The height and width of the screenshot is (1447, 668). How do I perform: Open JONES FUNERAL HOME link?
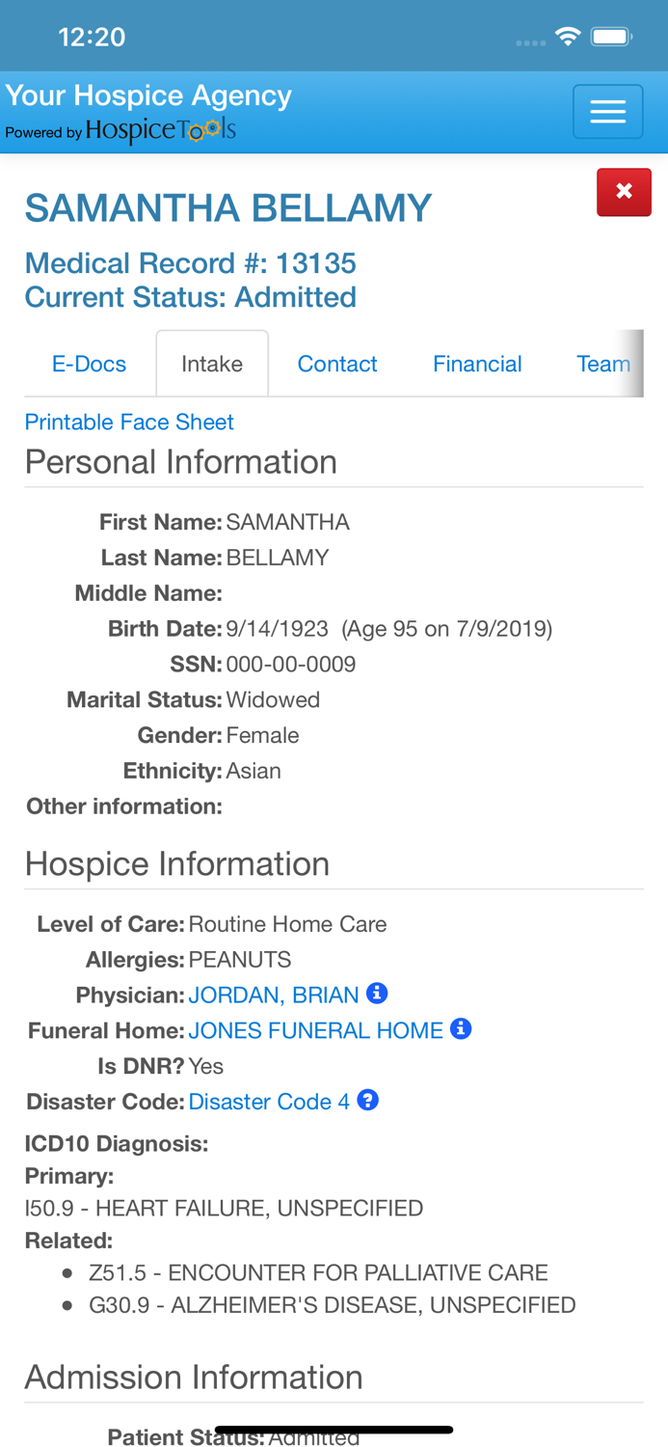coord(315,1030)
